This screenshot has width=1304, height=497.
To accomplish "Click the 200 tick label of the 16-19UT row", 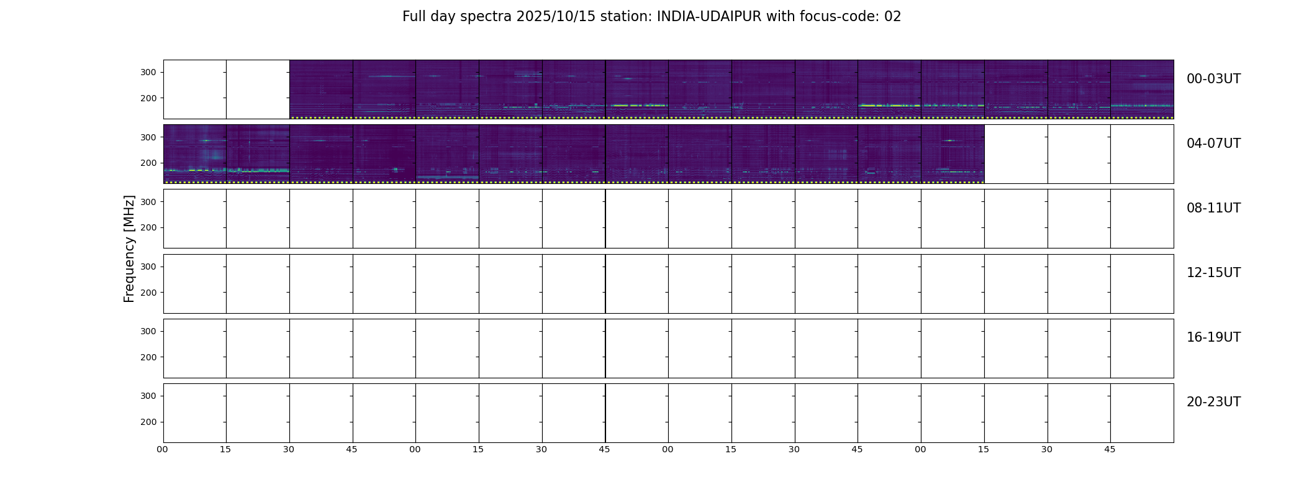I will point(148,357).
